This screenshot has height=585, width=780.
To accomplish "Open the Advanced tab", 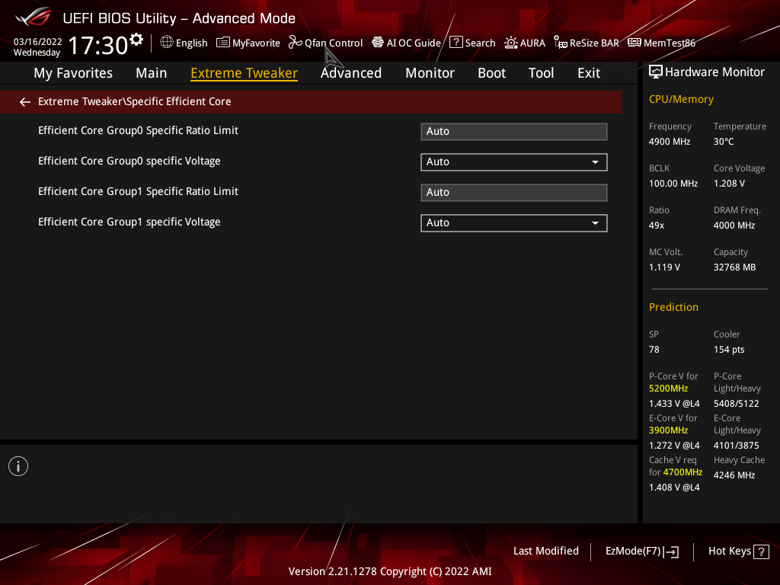I will click(350, 73).
